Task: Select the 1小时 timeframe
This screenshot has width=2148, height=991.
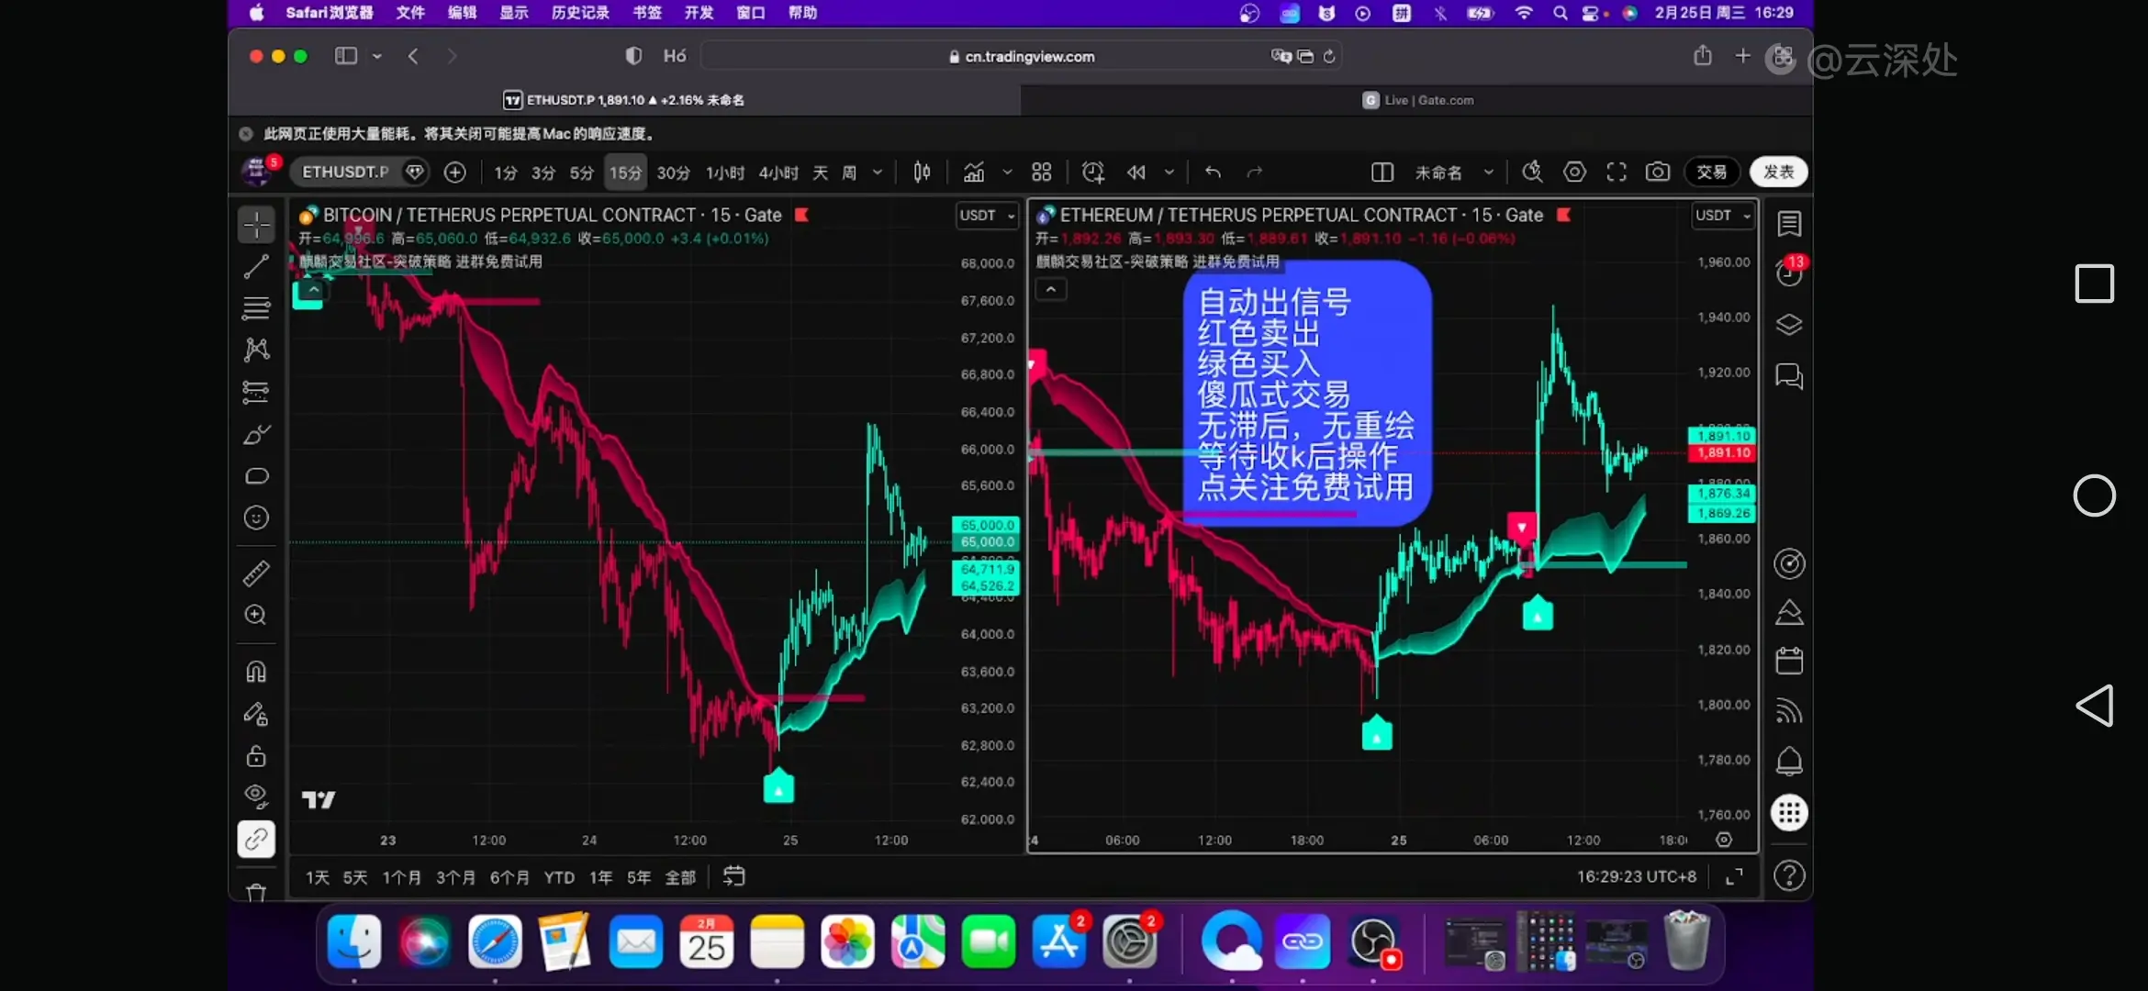Action: pos(724,173)
